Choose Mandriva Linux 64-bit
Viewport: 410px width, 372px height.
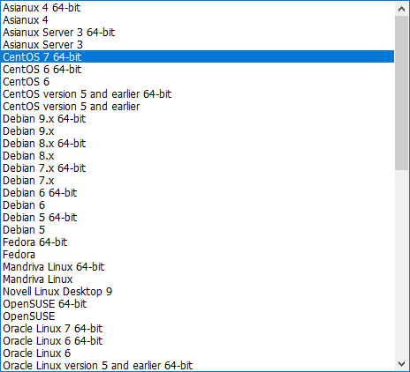(x=197, y=267)
